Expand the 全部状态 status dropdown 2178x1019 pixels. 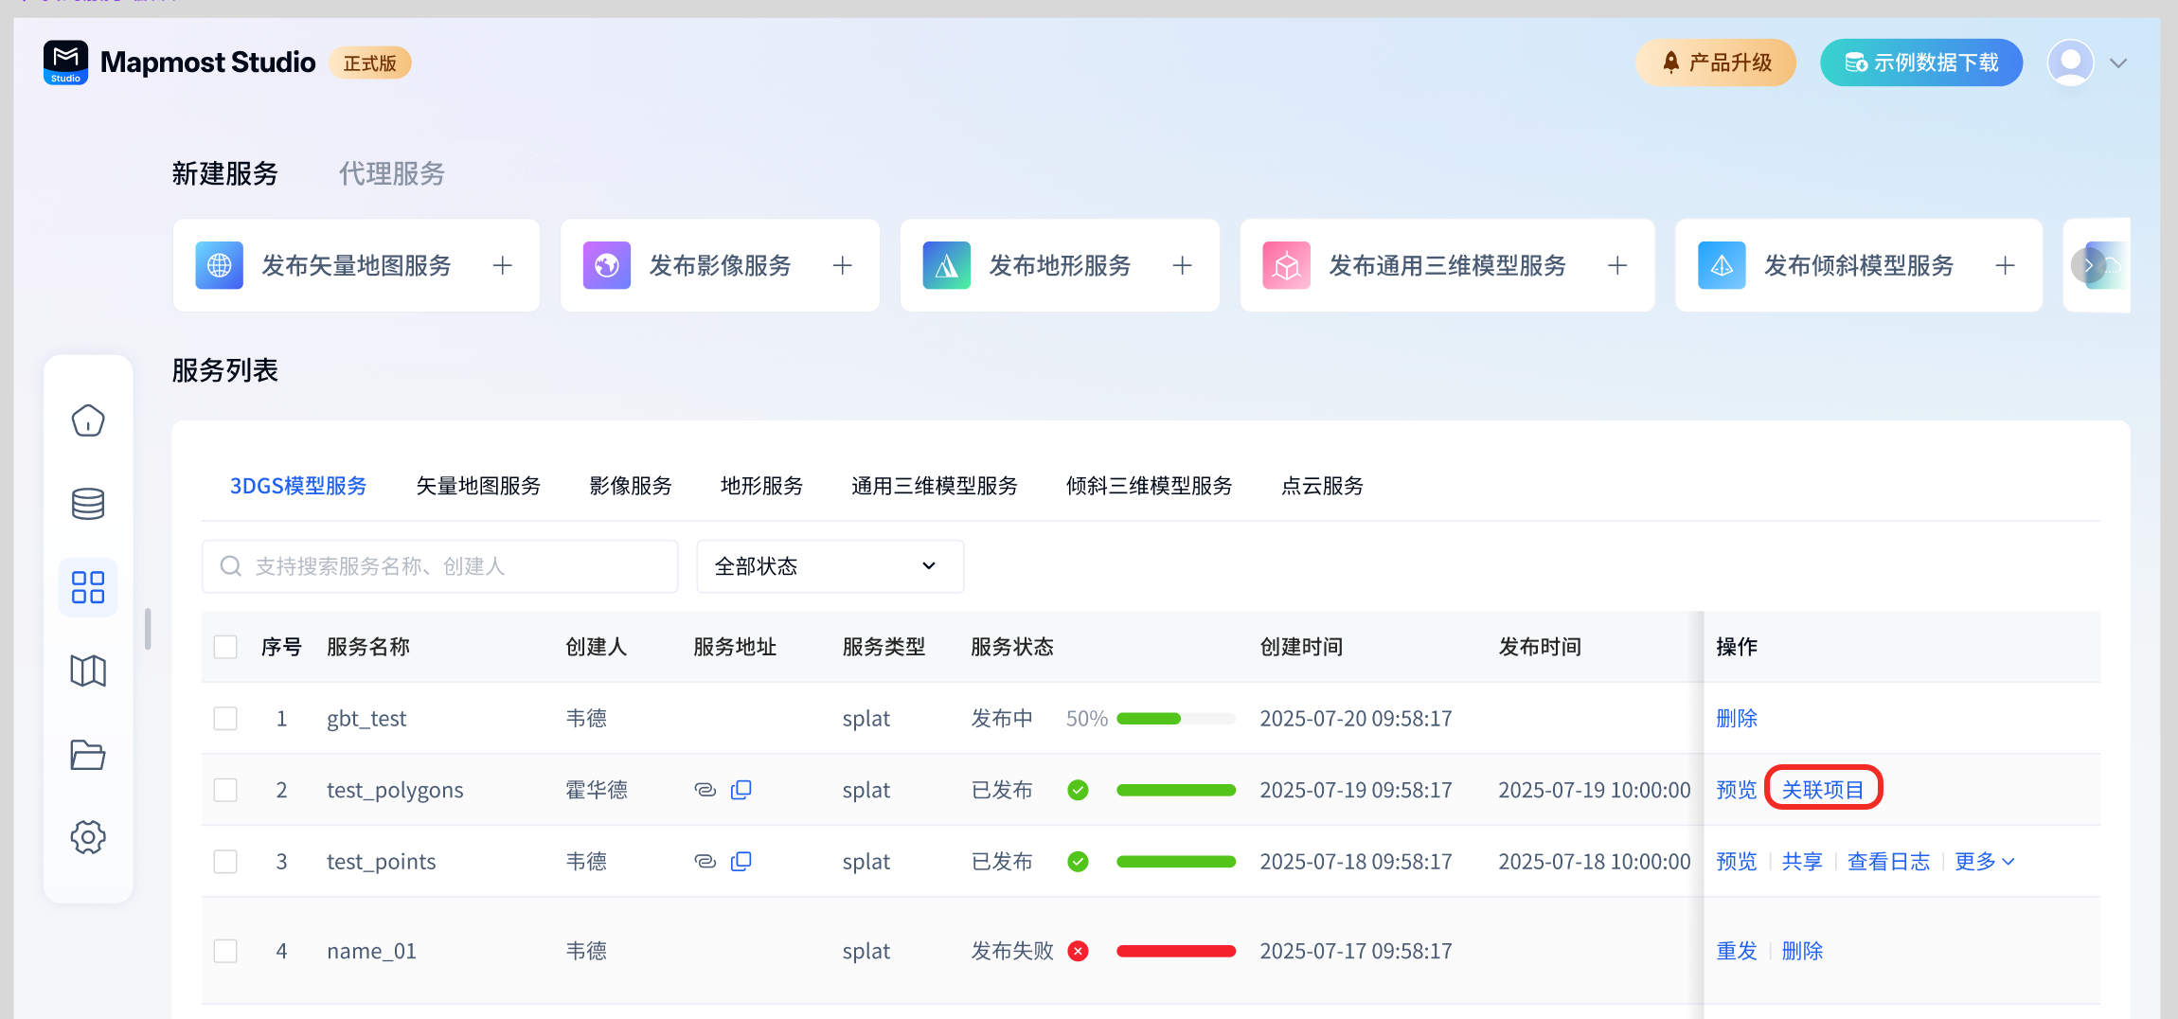[830, 566]
